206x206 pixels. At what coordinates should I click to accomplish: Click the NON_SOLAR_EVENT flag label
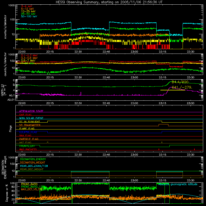pyautogui.click(x=31, y=118)
